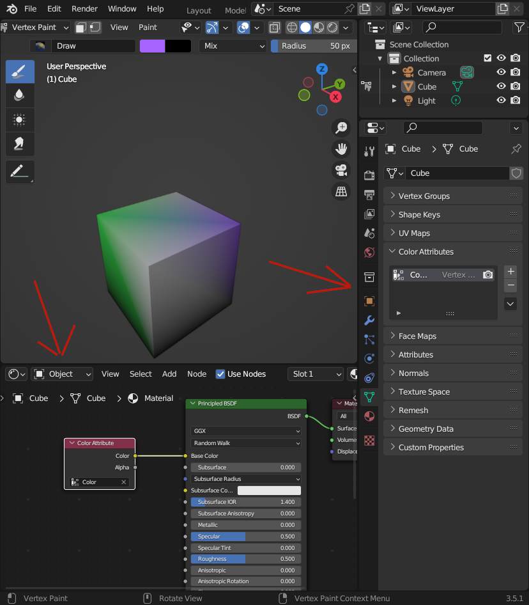529x605 pixels.
Task: Open the Object shader type dropdown
Action: [62, 374]
